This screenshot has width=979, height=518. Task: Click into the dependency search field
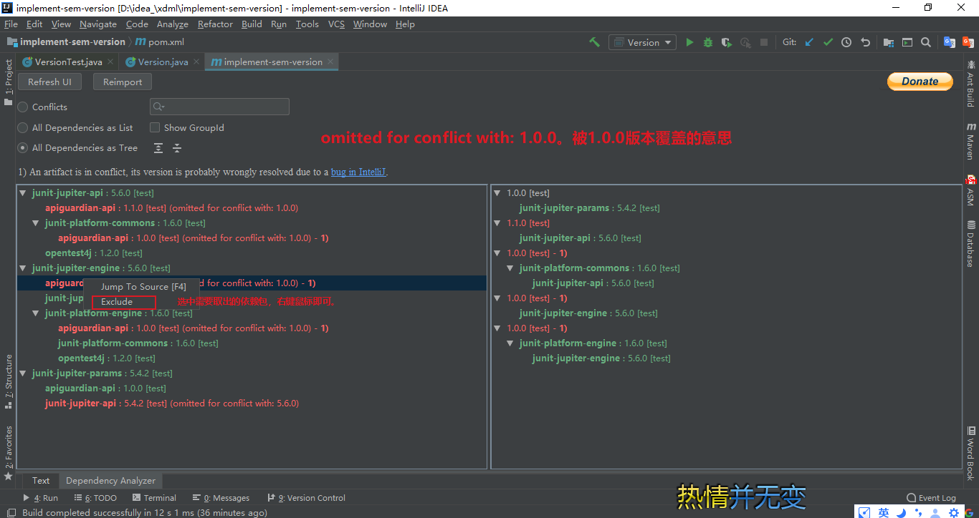pyautogui.click(x=219, y=107)
